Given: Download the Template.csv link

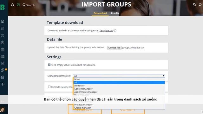Looking at the screenshot, I should (x=106, y=30).
